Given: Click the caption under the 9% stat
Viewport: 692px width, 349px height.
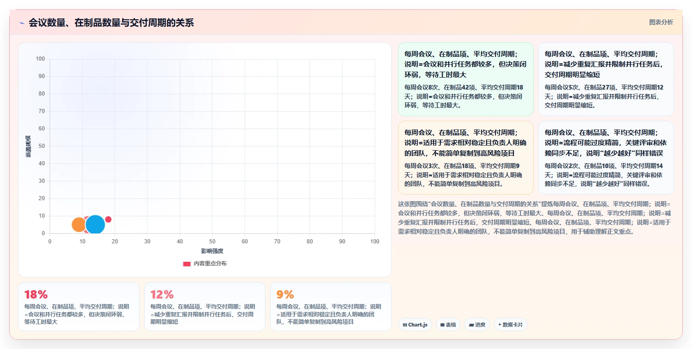Looking at the screenshot, I should (x=330, y=314).
